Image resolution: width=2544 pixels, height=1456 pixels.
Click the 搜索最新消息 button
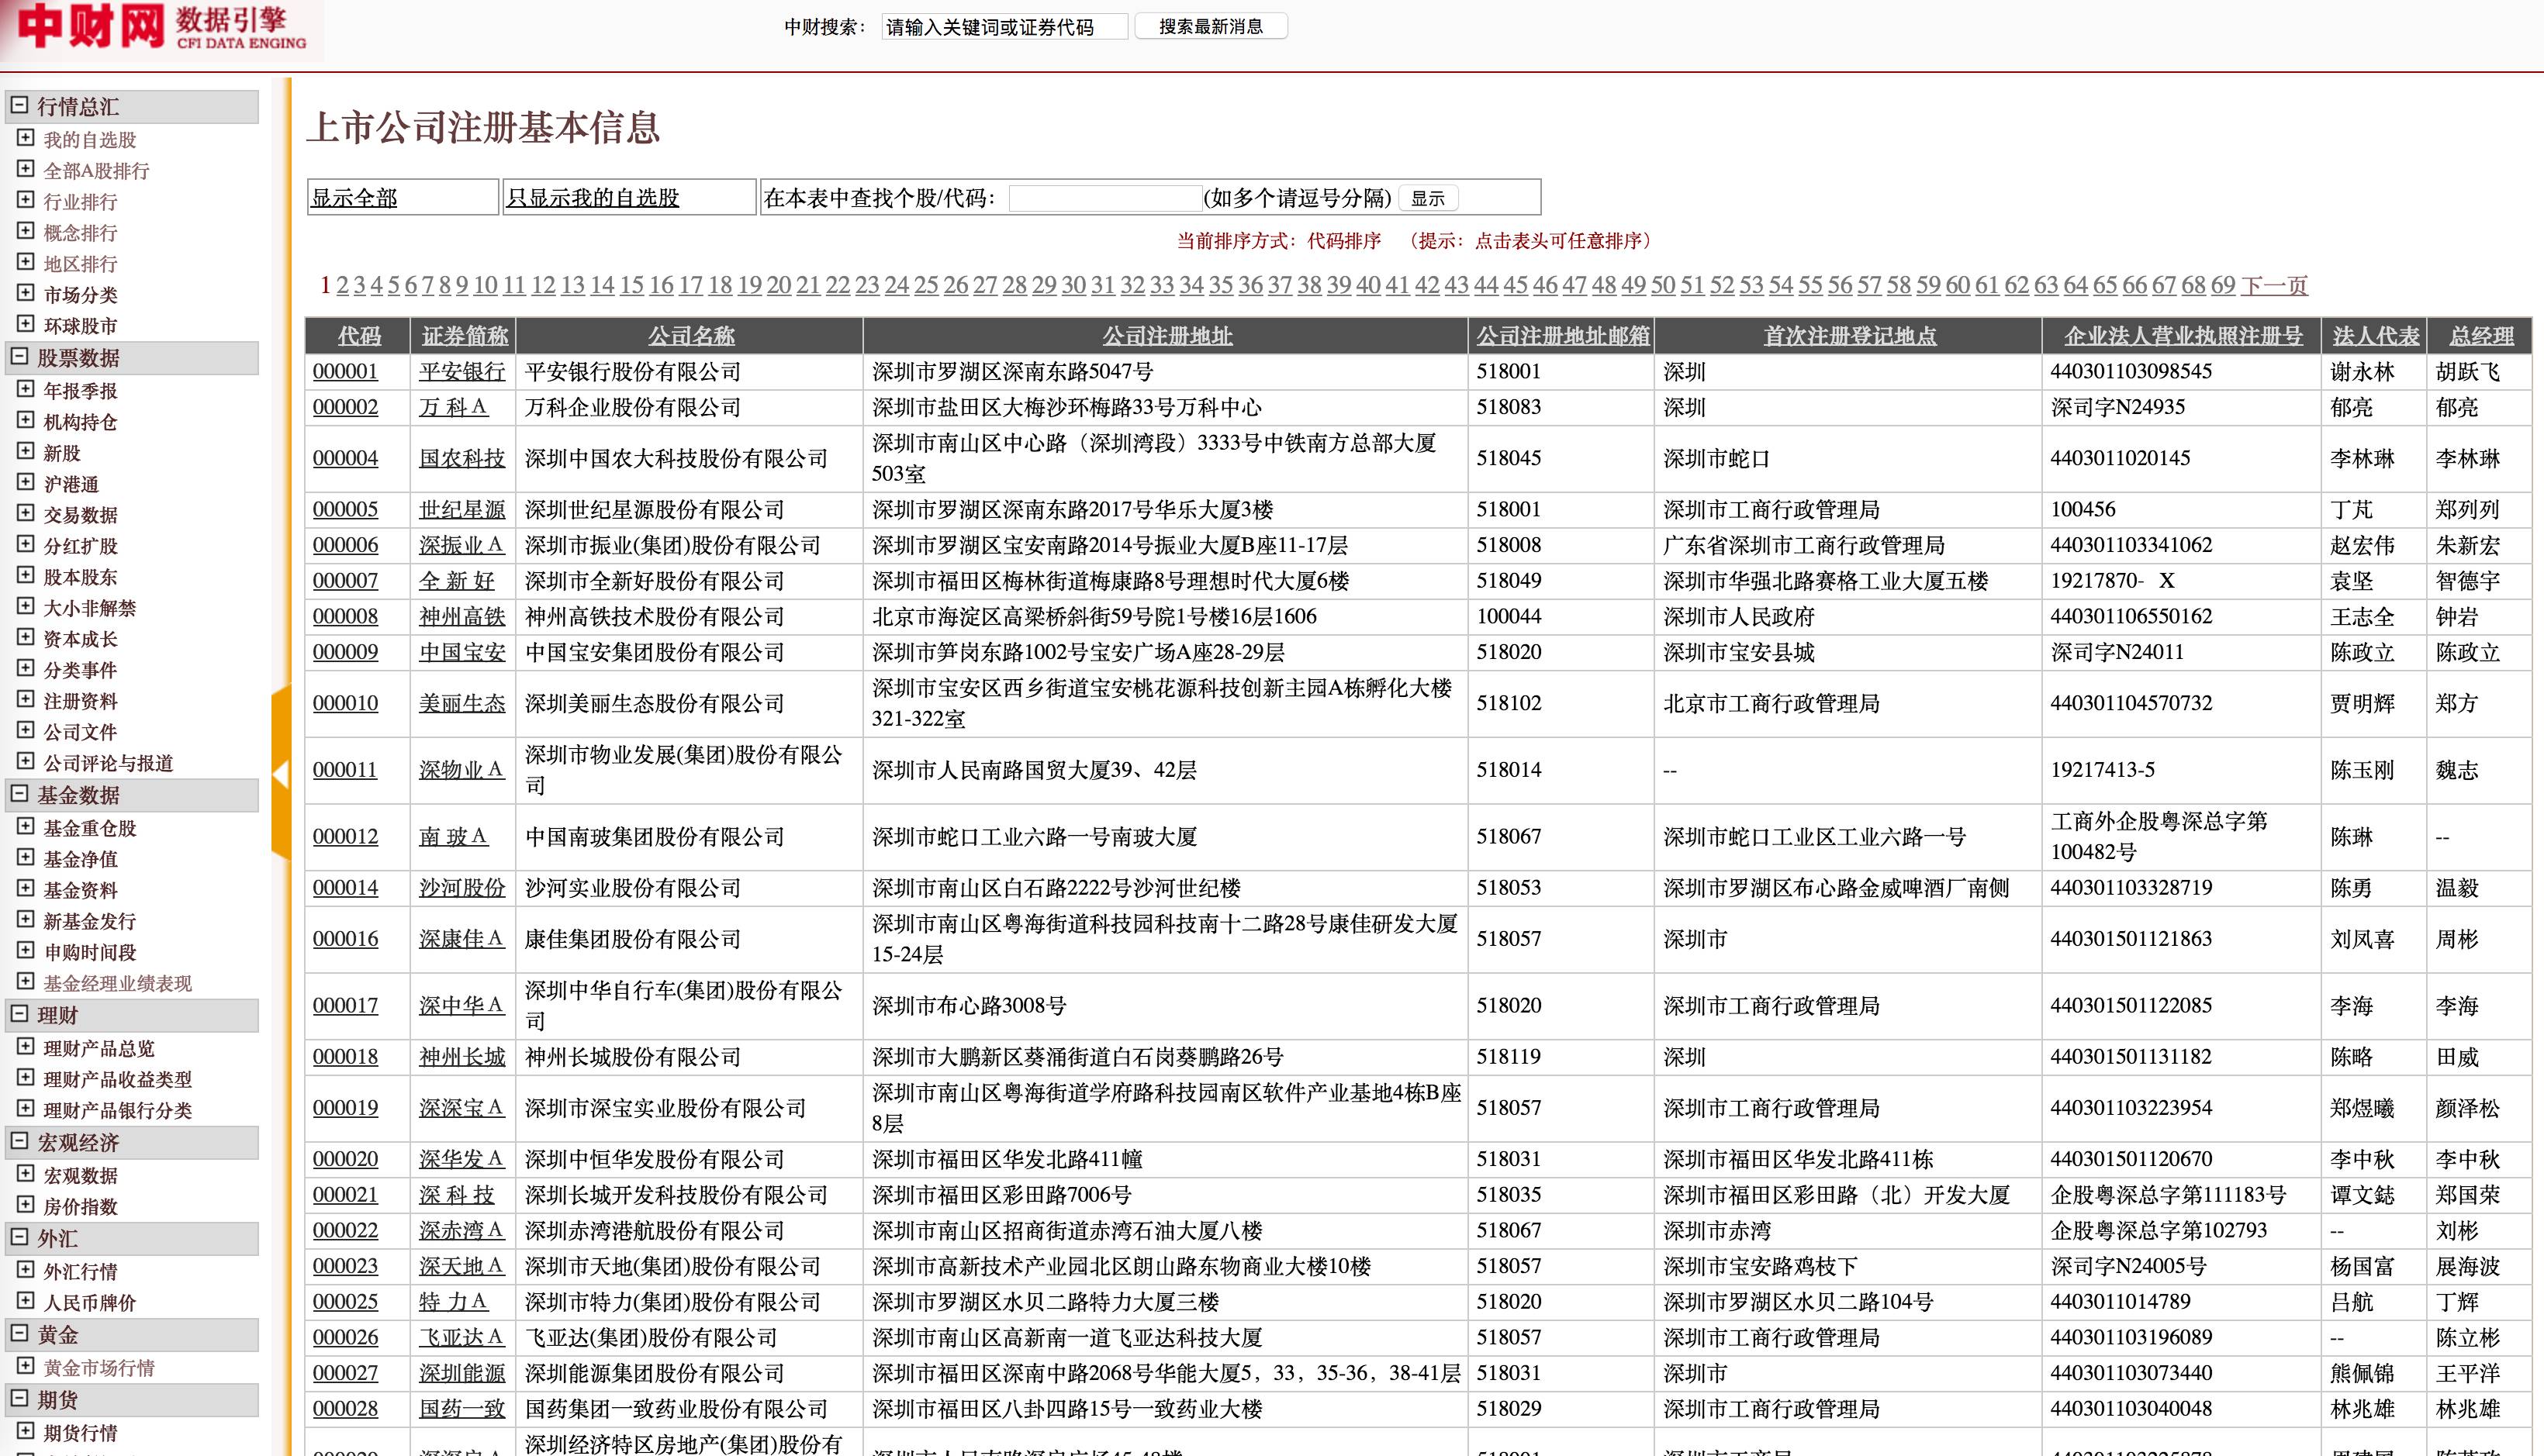click(1211, 27)
